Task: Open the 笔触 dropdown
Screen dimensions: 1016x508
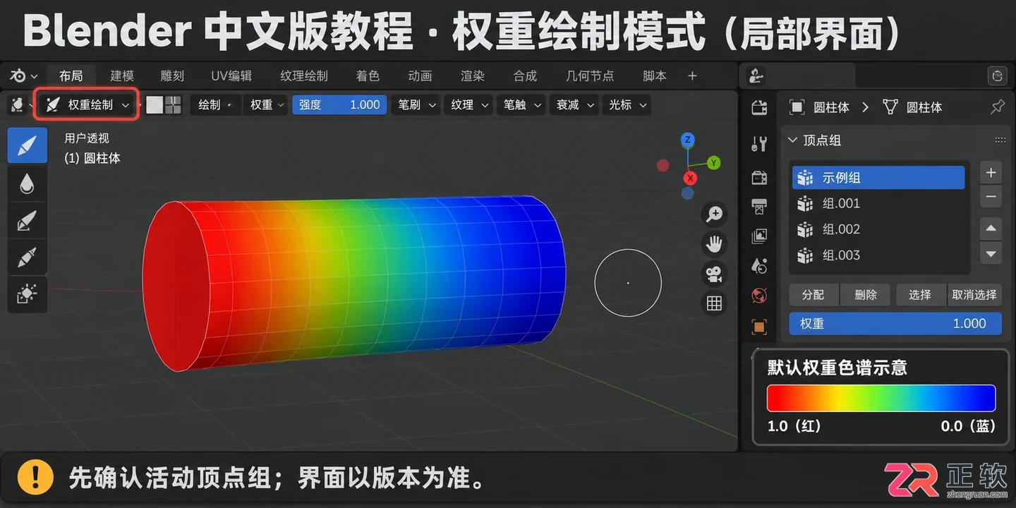Action: [x=521, y=105]
